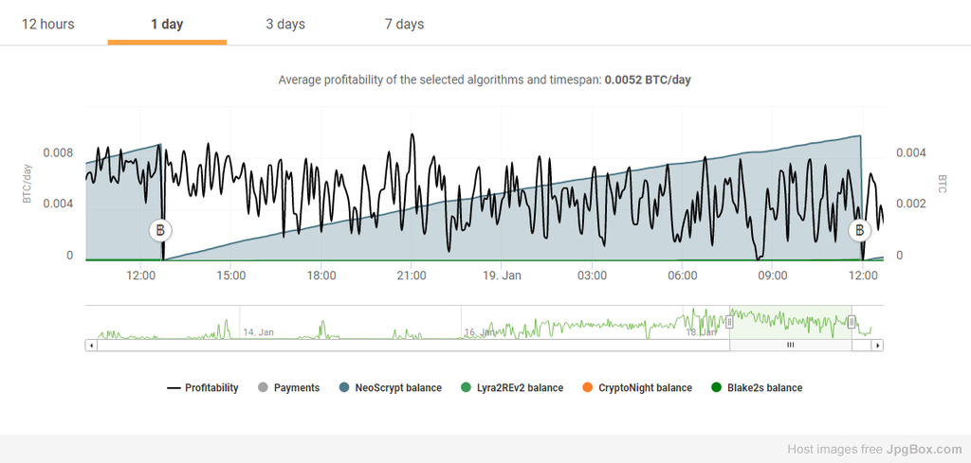Click the navigator scroll right arrow
971x463 pixels.
pos(878,346)
